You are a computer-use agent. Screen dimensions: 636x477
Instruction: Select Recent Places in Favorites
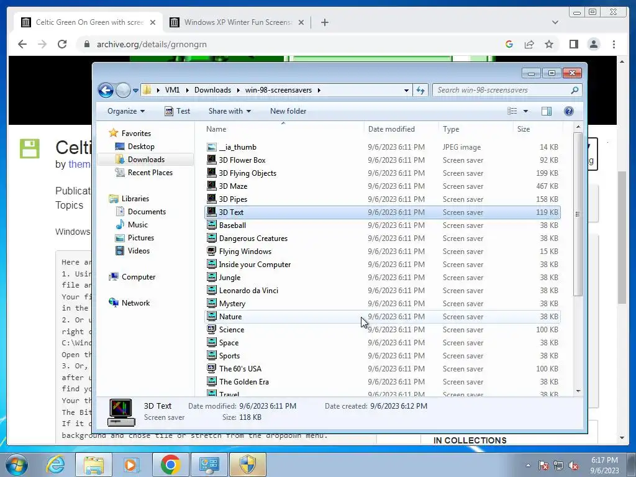(x=150, y=173)
